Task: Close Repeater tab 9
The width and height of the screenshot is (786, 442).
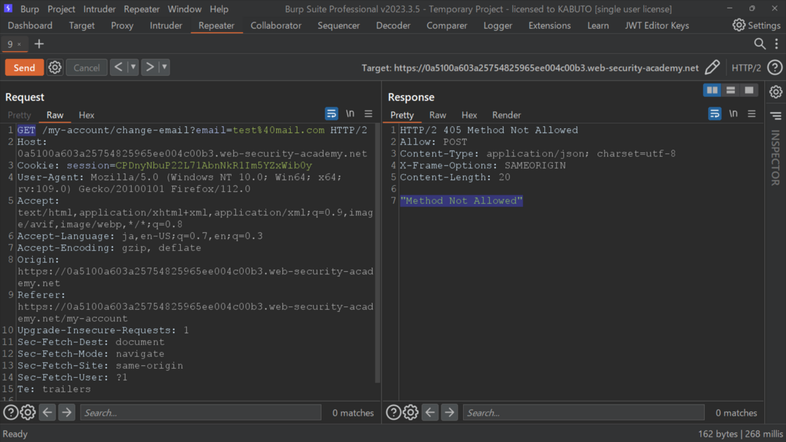Action: [x=19, y=45]
